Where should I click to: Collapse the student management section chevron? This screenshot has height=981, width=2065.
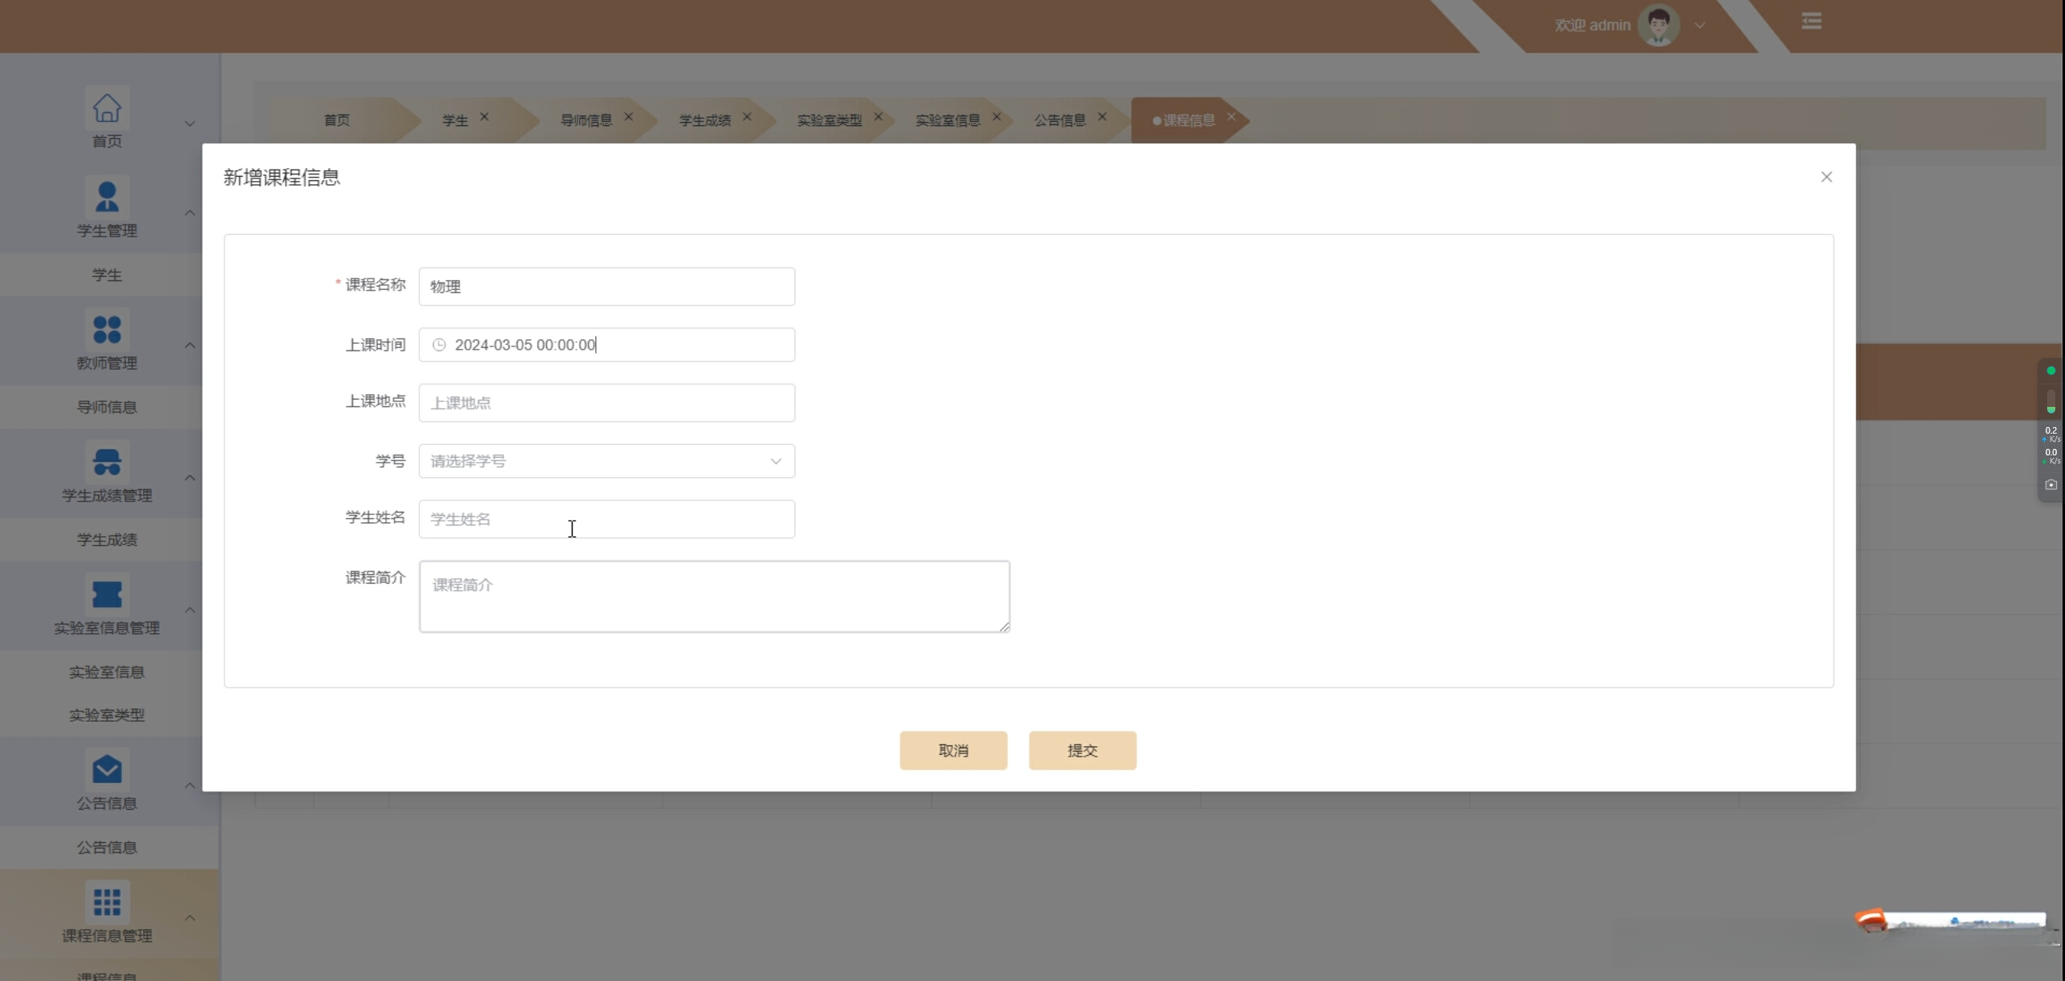[190, 213]
